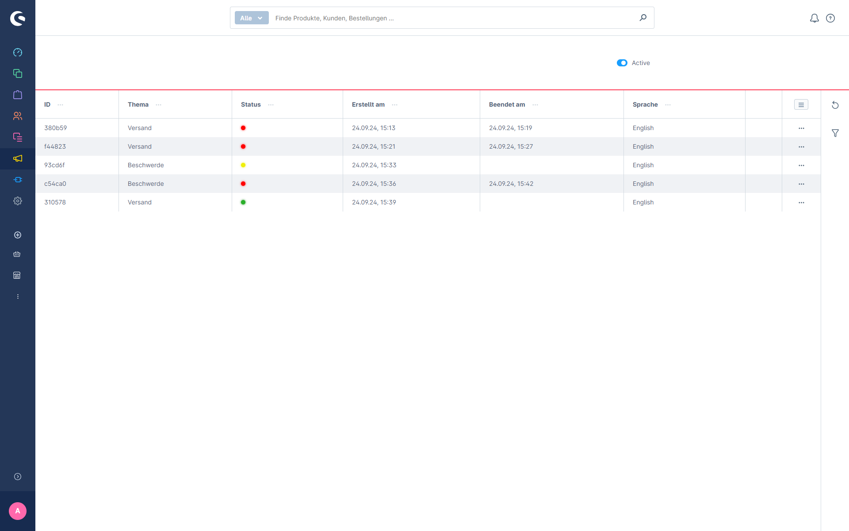Viewport: 849px width, 531px height.
Task: Open the Dashboard sidebar icon
Action: (18, 52)
